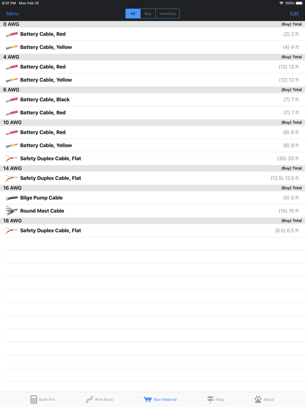
Task: Tap duplex cable icon under 10 AWG
Action: pos(12,158)
